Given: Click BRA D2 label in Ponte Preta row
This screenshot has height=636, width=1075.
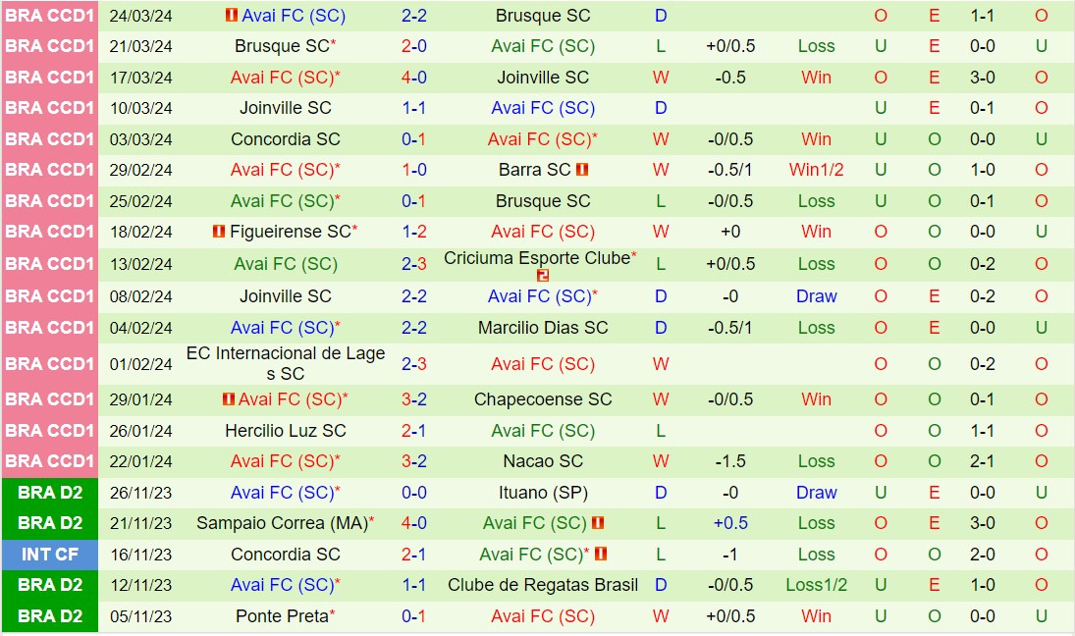Looking at the screenshot, I should [49, 616].
